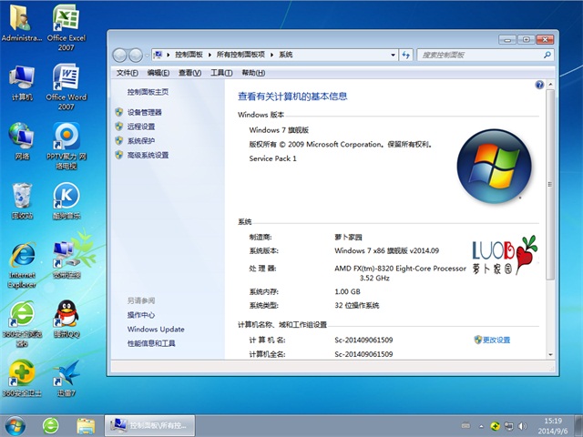Click 更改设置 link

coord(496,340)
